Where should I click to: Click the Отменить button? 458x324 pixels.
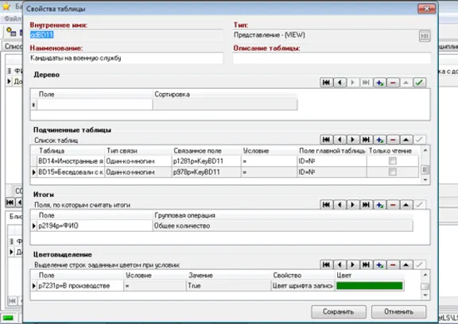pyautogui.click(x=398, y=312)
